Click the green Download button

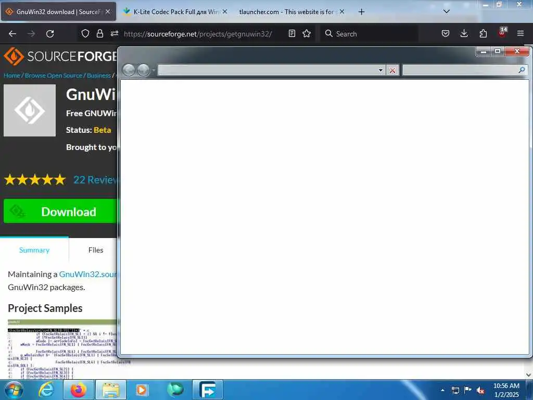click(x=60, y=211)
